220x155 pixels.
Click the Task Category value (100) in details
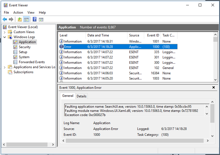[165, 135]
